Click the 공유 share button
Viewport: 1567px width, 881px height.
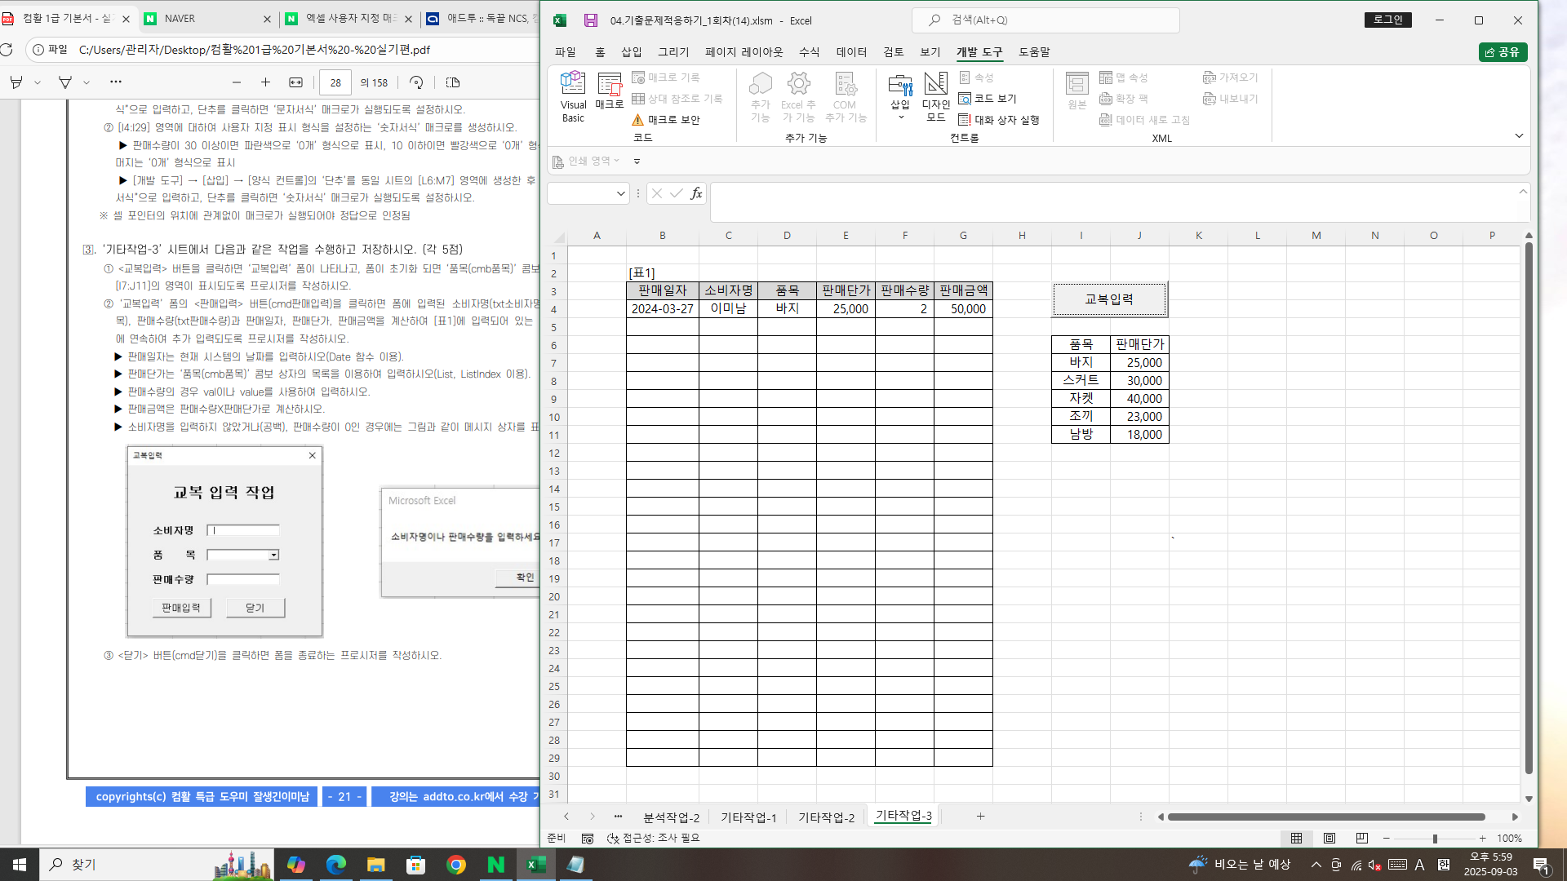click(x=1503, y=52)
